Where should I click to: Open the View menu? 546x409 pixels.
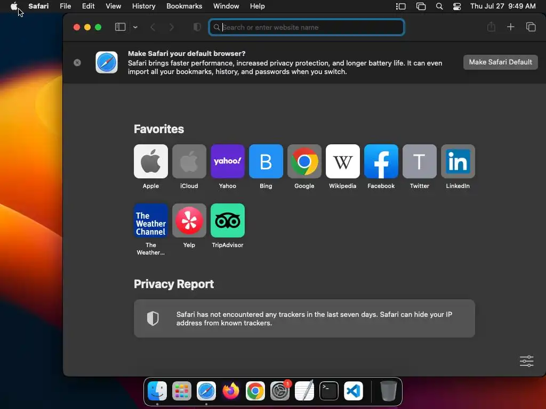[x=113, y=6]
